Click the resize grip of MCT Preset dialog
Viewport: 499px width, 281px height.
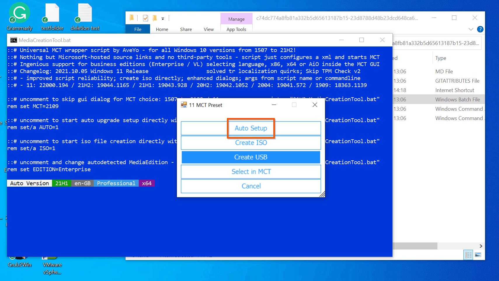pyautogui.click(x=322, y=194)
